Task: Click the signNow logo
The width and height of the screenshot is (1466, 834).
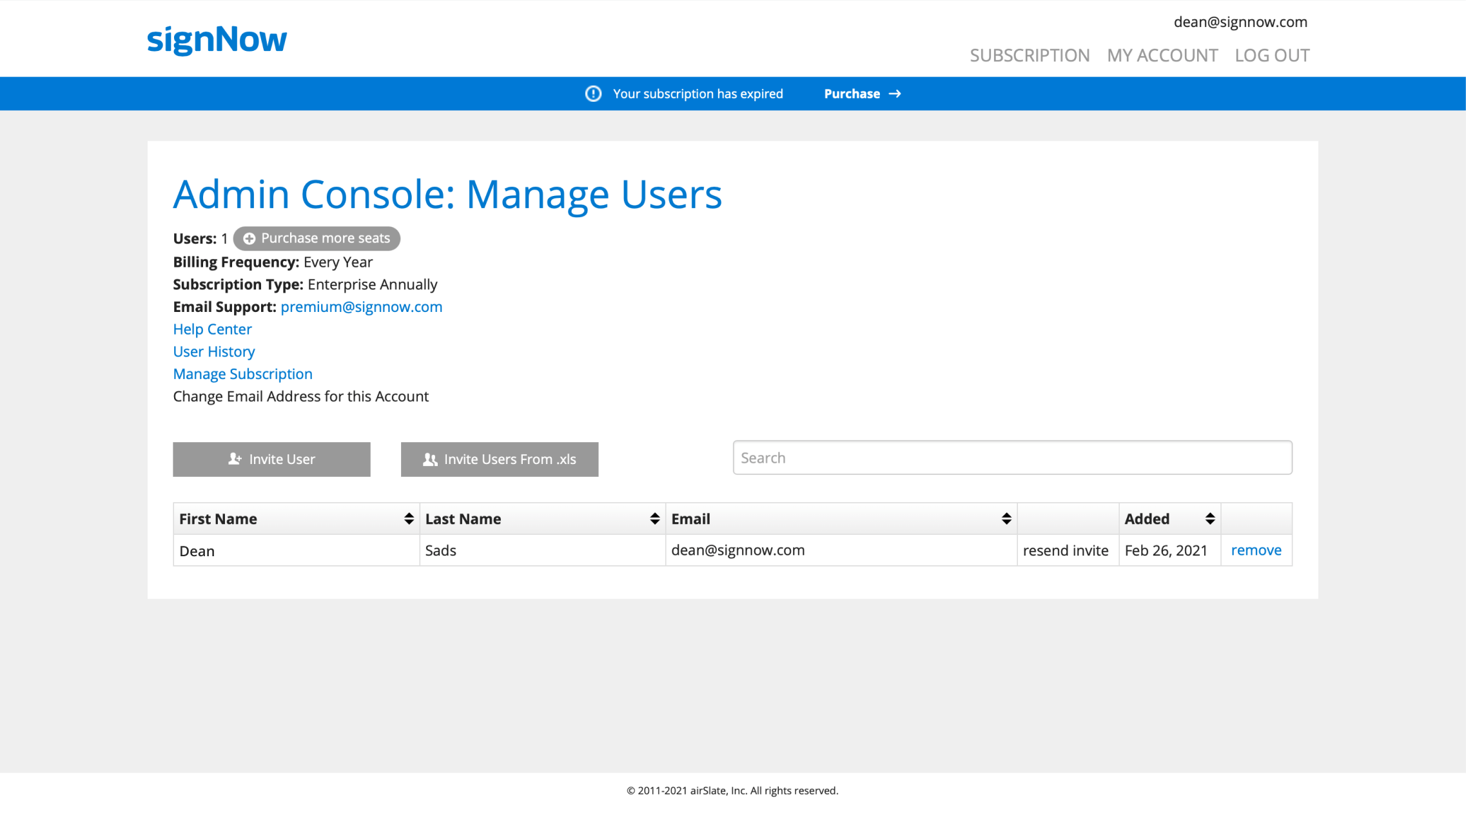Action: click(217, 40)
